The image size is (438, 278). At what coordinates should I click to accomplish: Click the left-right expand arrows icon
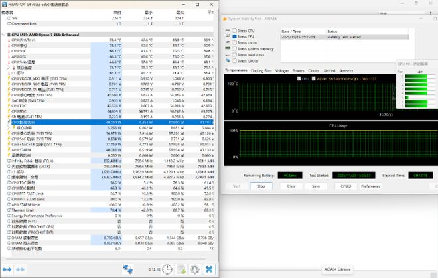(x=7, y=269)
